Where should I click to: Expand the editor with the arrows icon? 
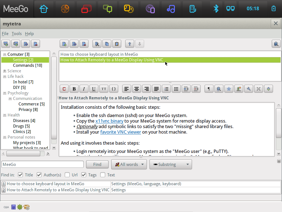[x=259, y=89]
